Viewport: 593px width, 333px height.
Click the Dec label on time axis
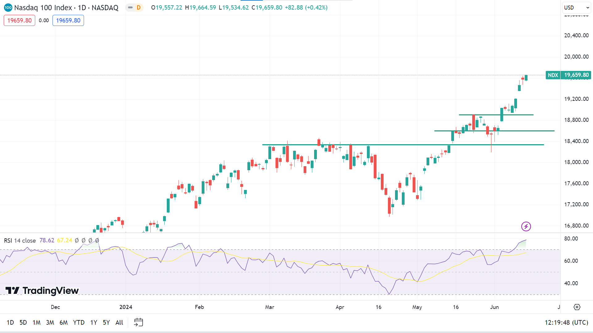coord(55,307)
